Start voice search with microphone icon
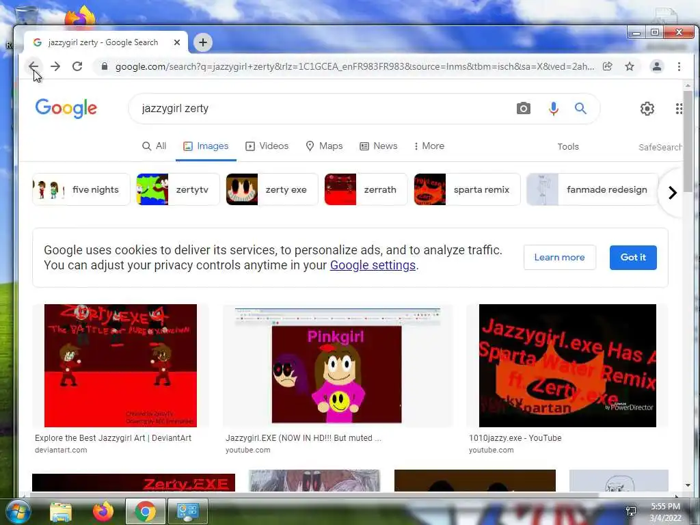Image resolution: width=700 pixels, height=525 pixels. [553, 109]
